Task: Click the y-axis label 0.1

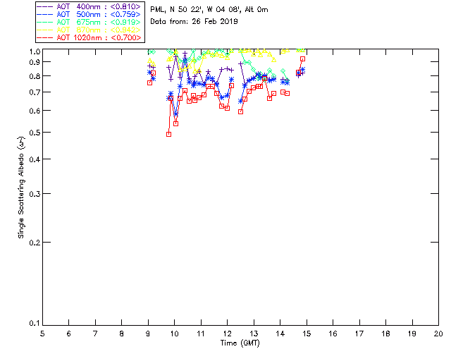Action: coord(35,324)
